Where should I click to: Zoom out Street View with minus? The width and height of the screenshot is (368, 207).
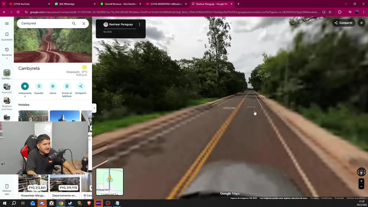coord(361,187)
